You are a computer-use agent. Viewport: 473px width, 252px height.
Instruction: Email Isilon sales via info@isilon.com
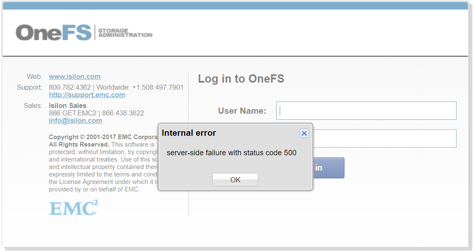click(x=75, y=120)
